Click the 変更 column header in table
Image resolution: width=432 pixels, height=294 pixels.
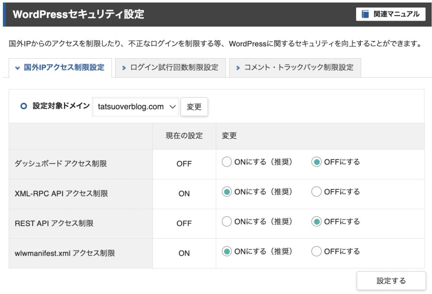click(x=229, y=135)
